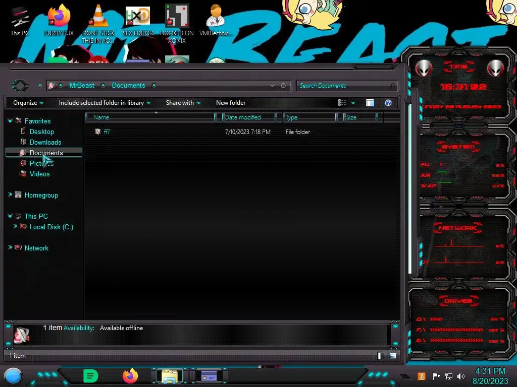Click the change view icon

(x=342, y=103)
